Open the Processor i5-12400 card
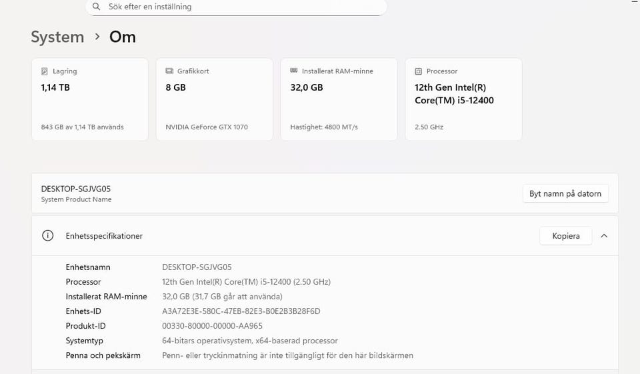The width and height of the screenshot is (640, 374). click(x=463, y=99)
